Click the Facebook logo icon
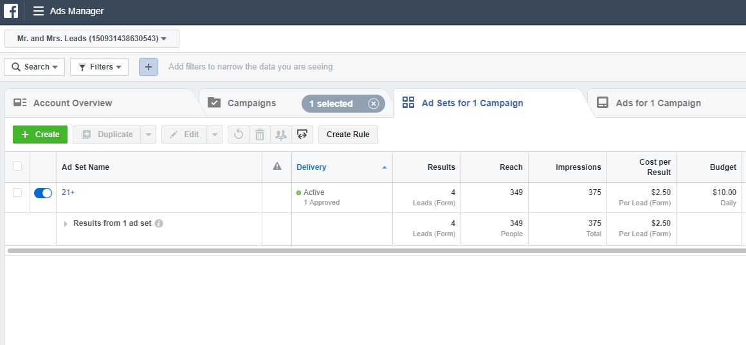Image resolution: width=746 pixels, height=345 pixels. click(x=11, y=10)
